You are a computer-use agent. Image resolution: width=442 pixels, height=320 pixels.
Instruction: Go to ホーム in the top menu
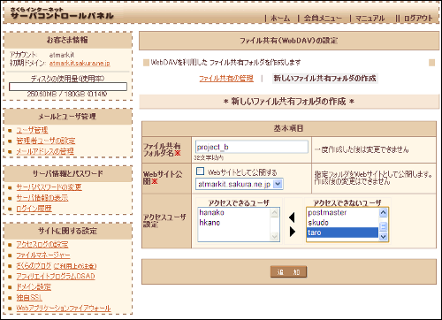click(280, 19)
